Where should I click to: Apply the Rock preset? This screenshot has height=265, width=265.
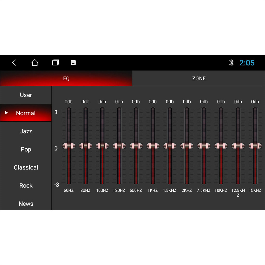click(x=26, y=185)
